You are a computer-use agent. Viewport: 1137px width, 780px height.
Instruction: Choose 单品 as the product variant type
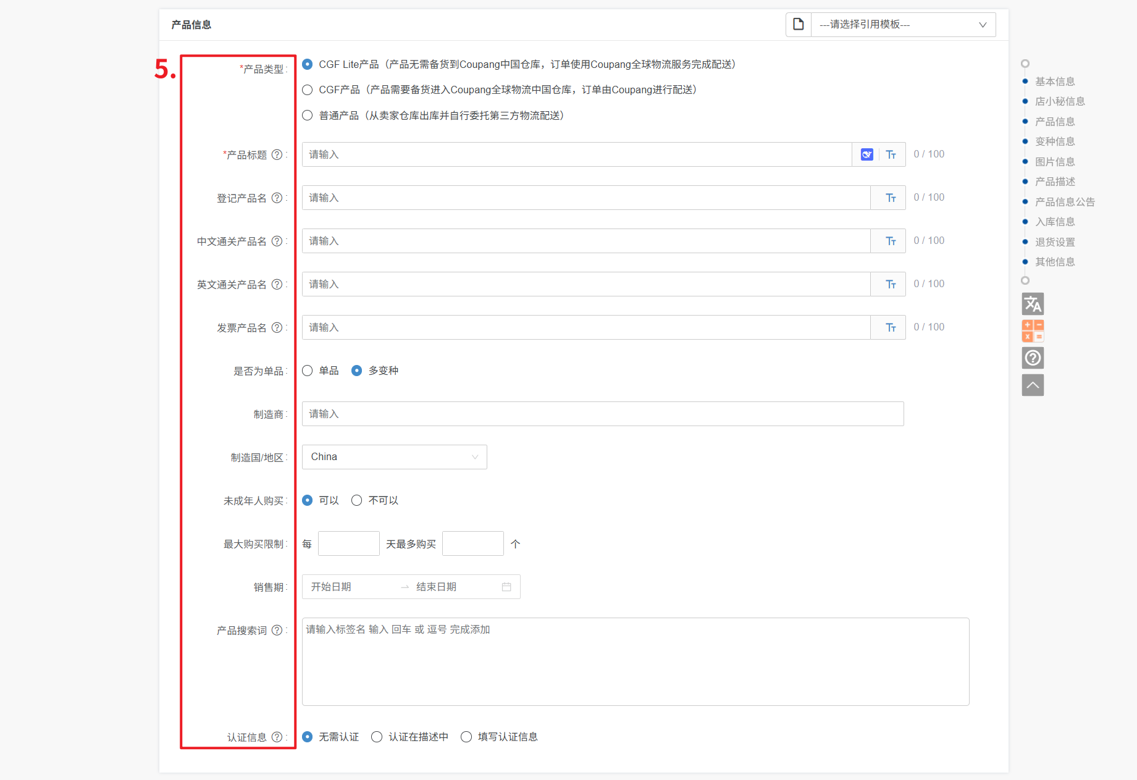pyautogui.click(x=308, y=371)
